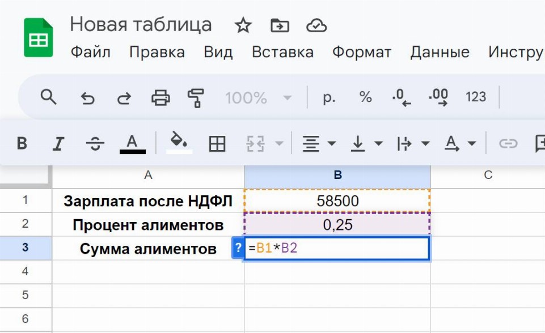Screen dimensions: 545x333
Task: Select the paint format tool
Action: [x=196, y=98]
